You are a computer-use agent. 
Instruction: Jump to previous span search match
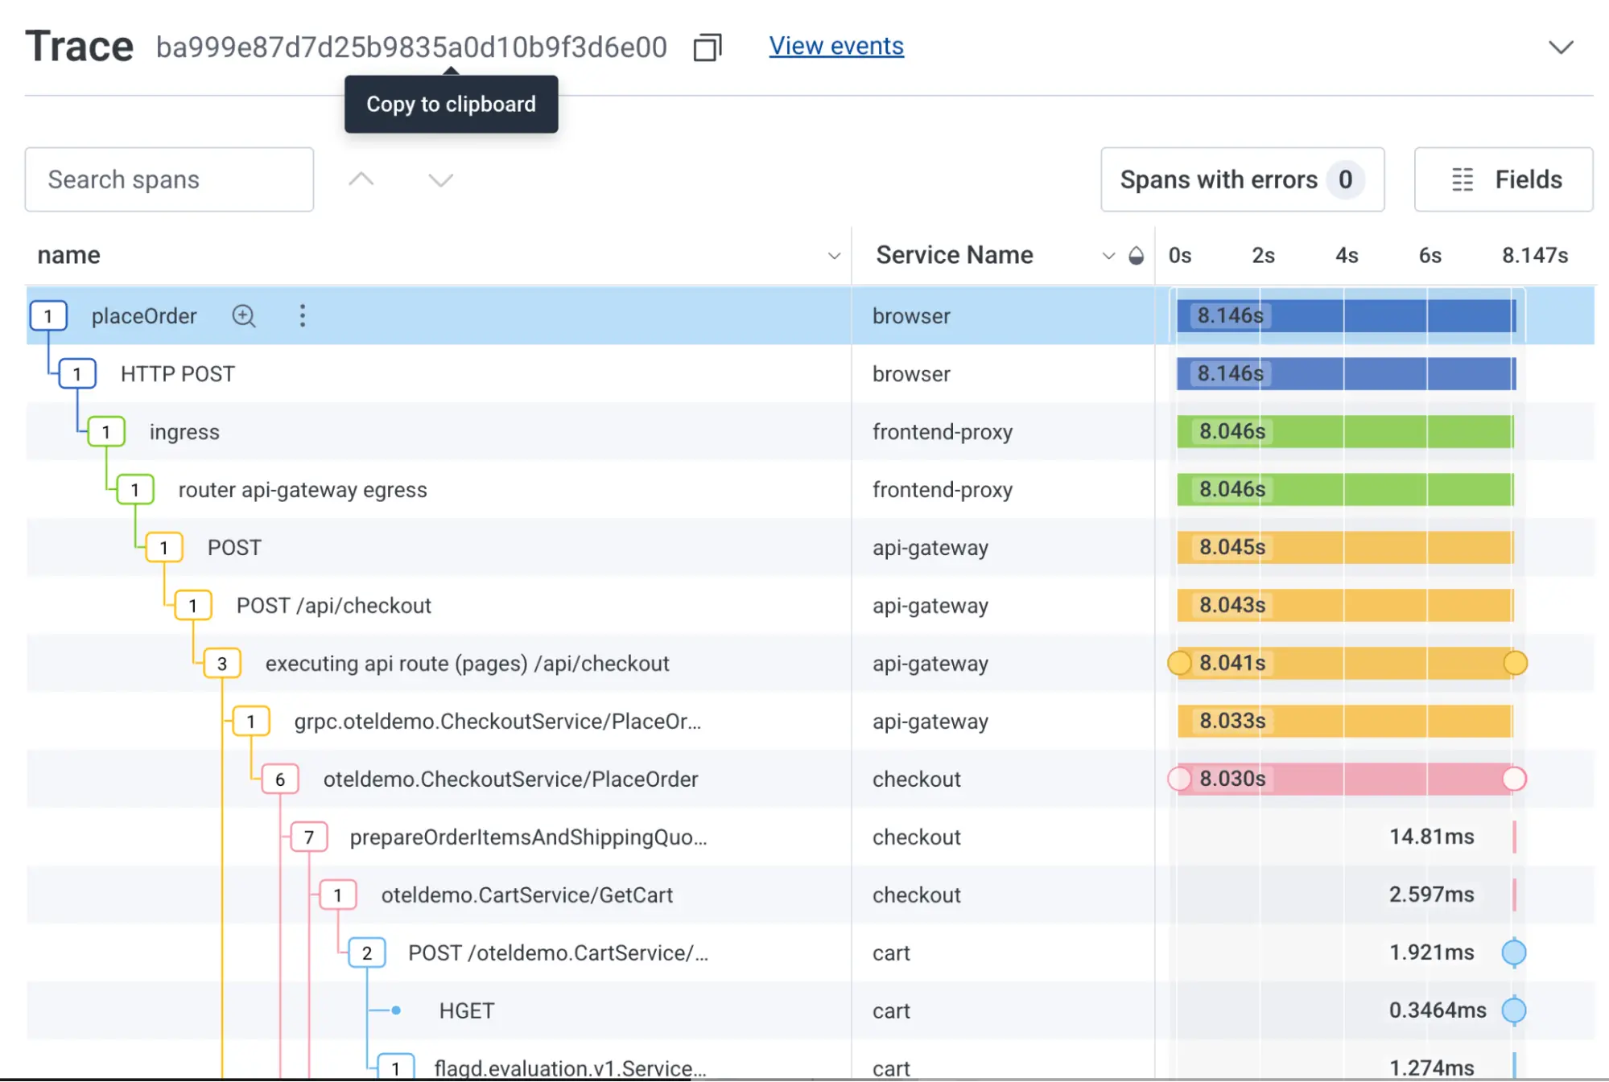point(361,179)
